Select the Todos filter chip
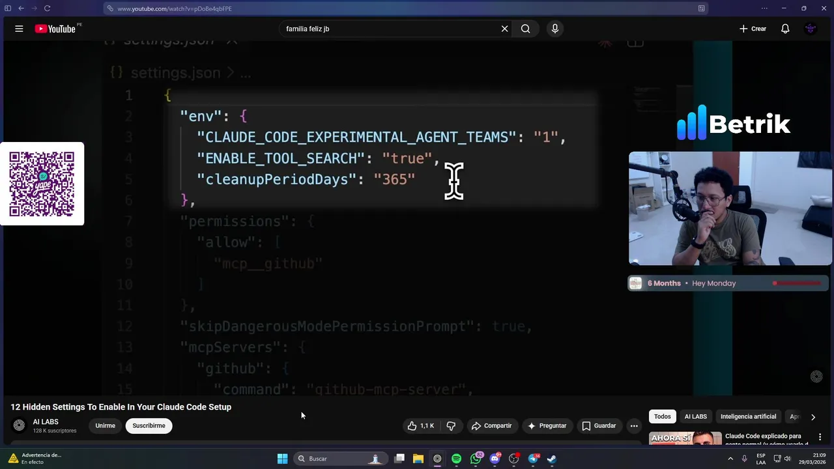The height and width of the screenshot is (469, 834). click(663, 416)
